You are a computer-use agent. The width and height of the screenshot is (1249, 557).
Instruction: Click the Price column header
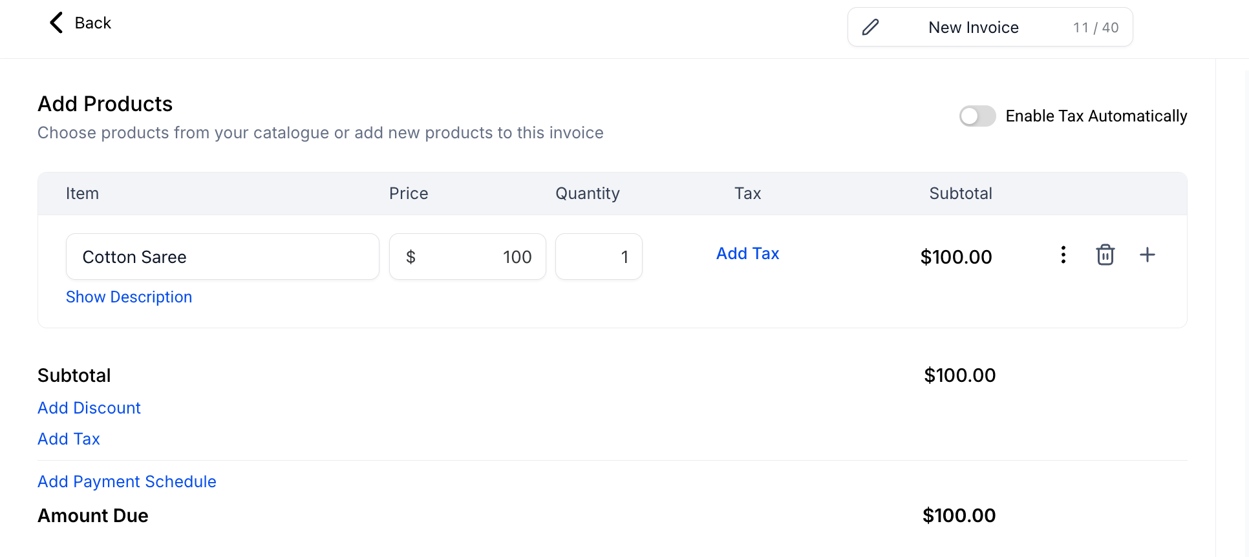click(x=409, y=193)
